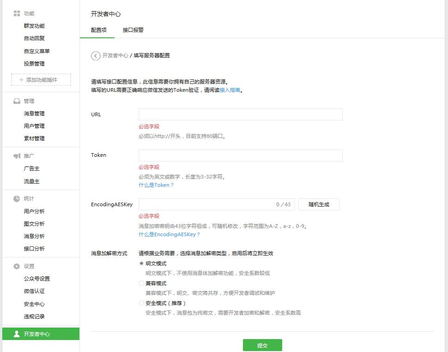Click the back arrow circle icon

point(96,56)
